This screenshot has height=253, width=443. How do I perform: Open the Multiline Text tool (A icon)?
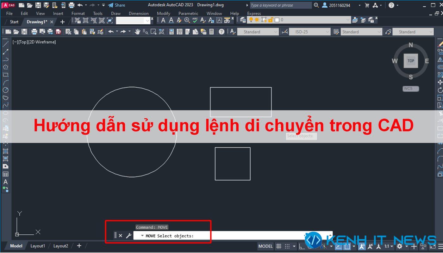[x=5, y=182]
